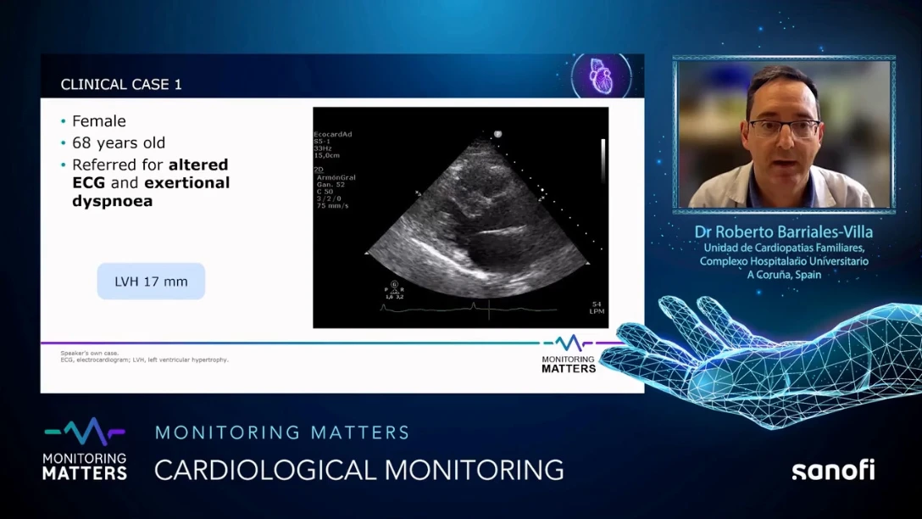Click the purple heart icon on the slide
The image size is (922, 519).
point(603,78)
